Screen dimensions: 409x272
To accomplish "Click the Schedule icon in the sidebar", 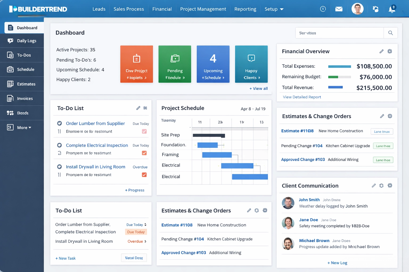I will pyautogui.click(x=11, y=69).
